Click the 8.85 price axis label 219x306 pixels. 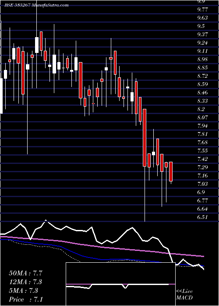click(202, 68)
